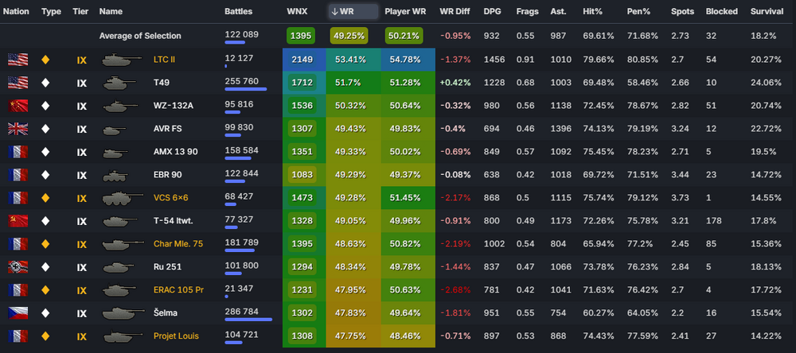Click the gold diamond type icon for LTC II
This screenshot has height=353, width=796.
(45, 60)
